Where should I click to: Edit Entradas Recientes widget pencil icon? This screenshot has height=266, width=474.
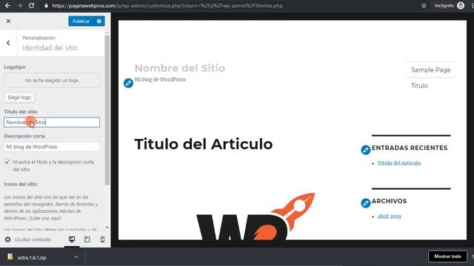[x=365, y=149]
